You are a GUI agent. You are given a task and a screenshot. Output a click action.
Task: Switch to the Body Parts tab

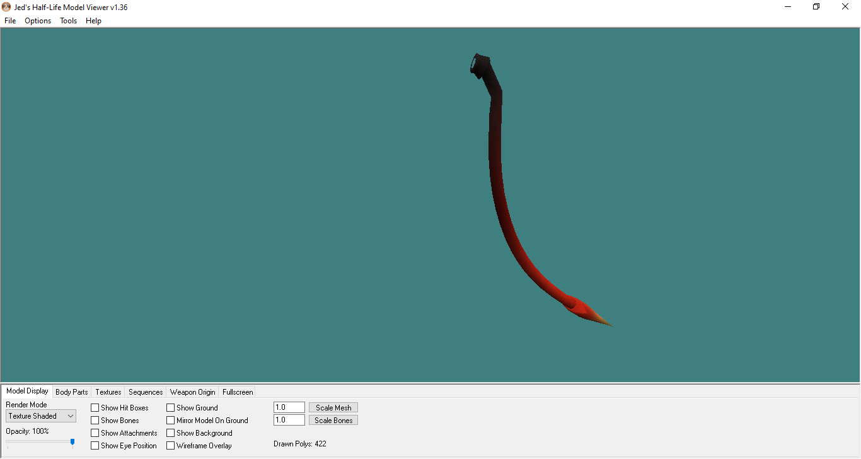pyautogui.click(x=72, y=392)
